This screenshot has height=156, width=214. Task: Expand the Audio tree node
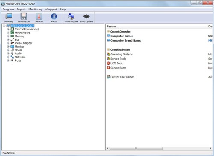pos(8,54)
